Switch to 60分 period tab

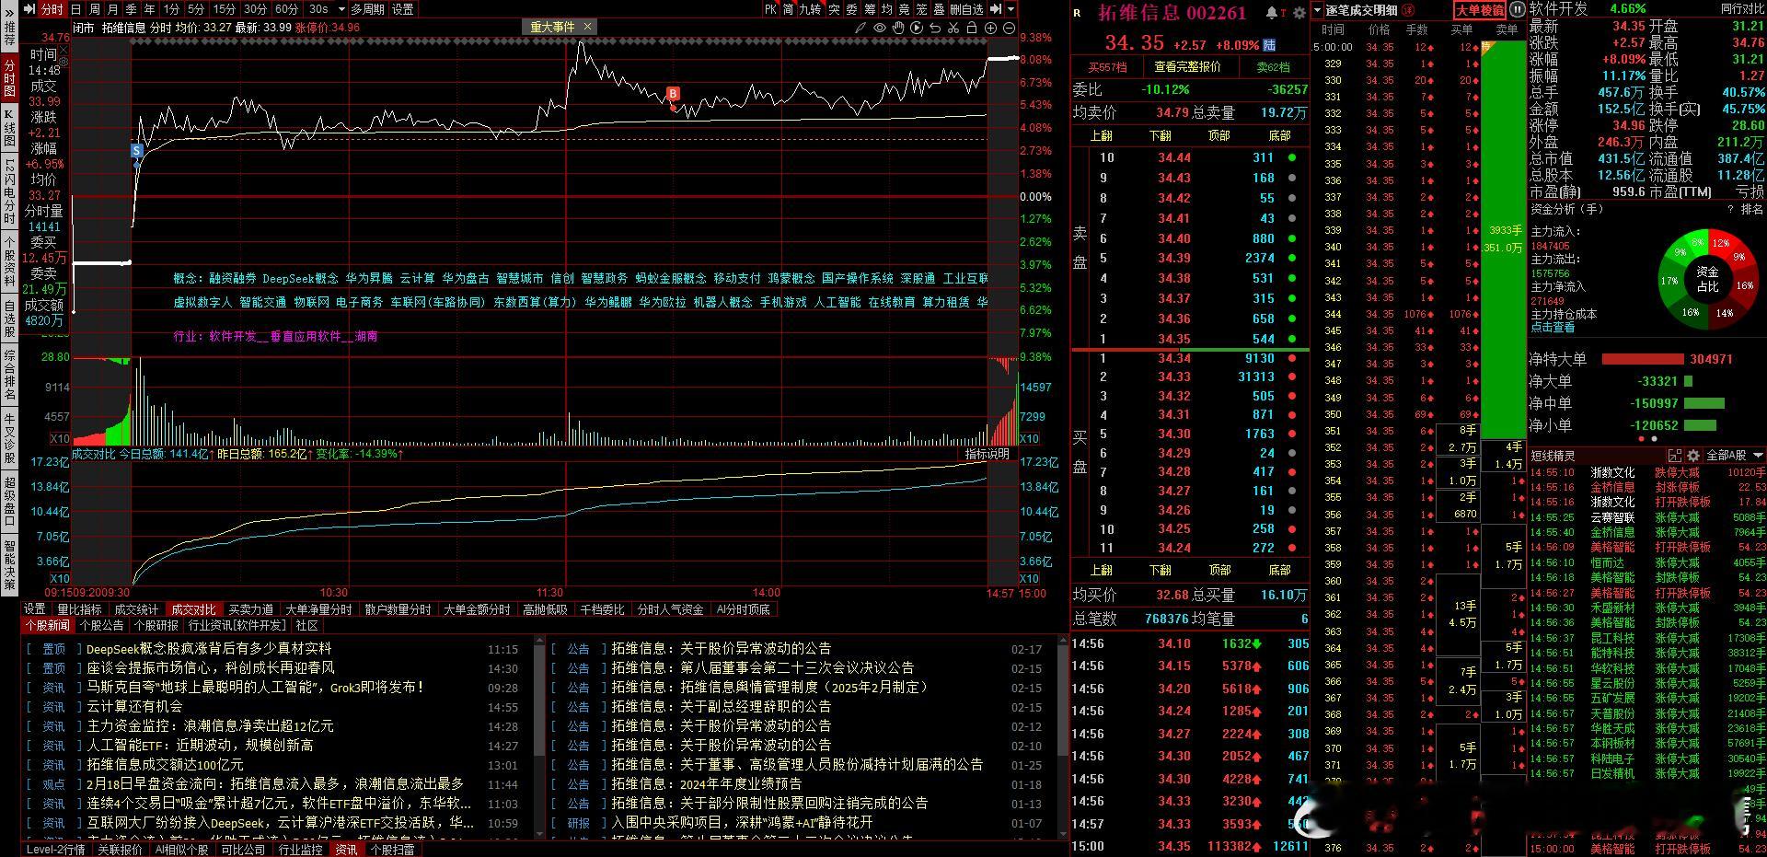click(x=286, y=9)
